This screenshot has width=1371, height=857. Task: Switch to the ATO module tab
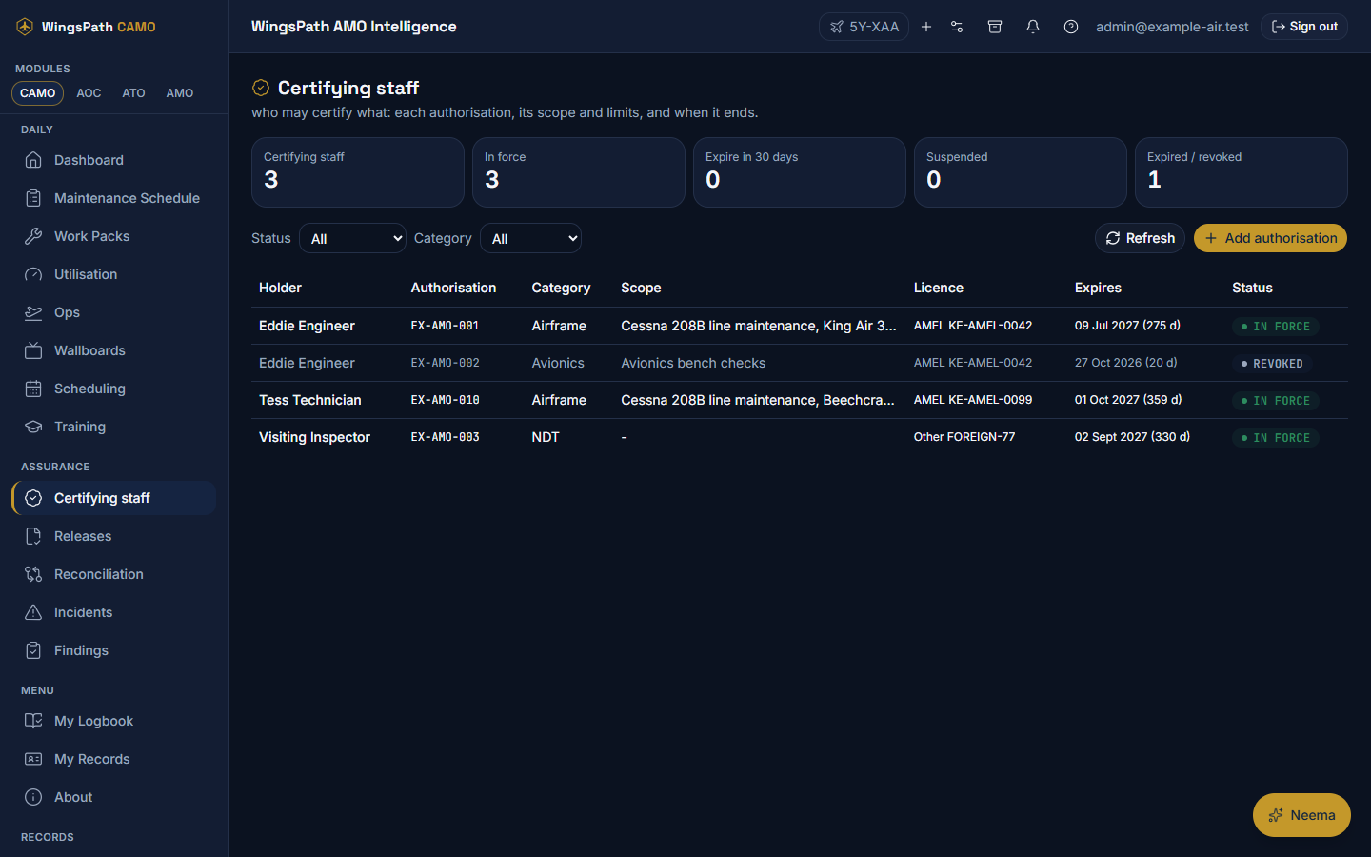(x=134, y=93)
